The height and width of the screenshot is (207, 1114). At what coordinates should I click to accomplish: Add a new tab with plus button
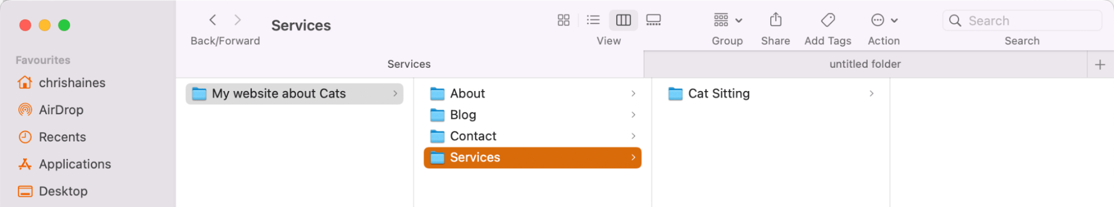click(1100, 65)
